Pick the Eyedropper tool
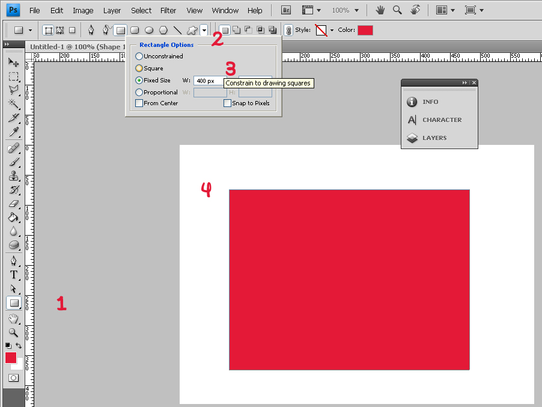 click(x=13, y=132)
